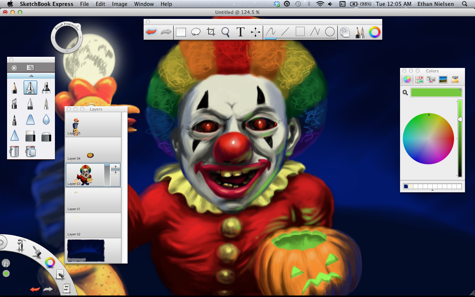Expand the swatch drawer in Colors panel
The image size is (475, 297).
click(x=432, y=190)
